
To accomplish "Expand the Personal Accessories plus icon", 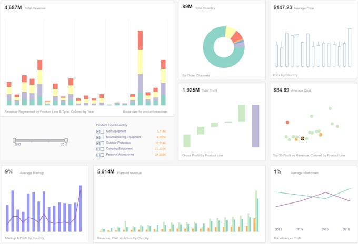I will pyautogui.click(x=98, y=155).
